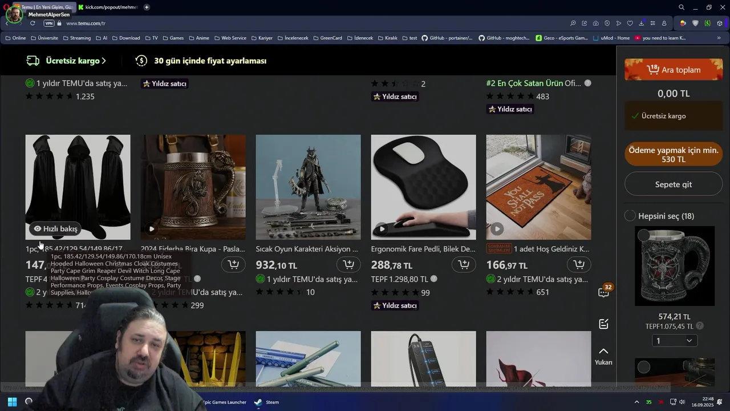Open snapshot camera icon in address bar
The image size is (730, 411).
coord(595,23)
